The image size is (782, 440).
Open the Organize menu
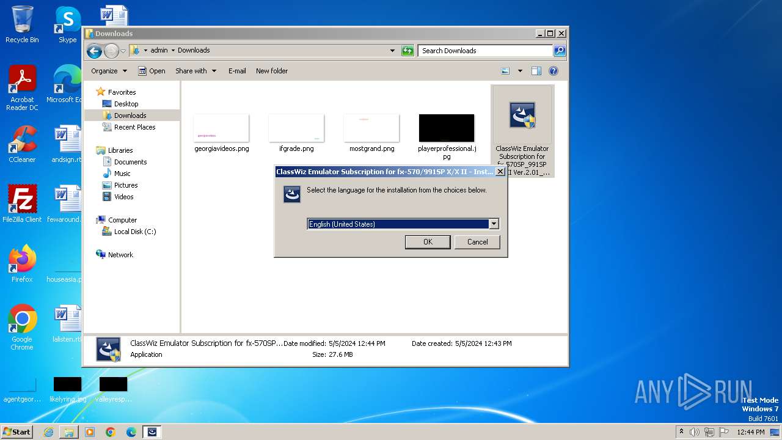[x=109, y=71]
